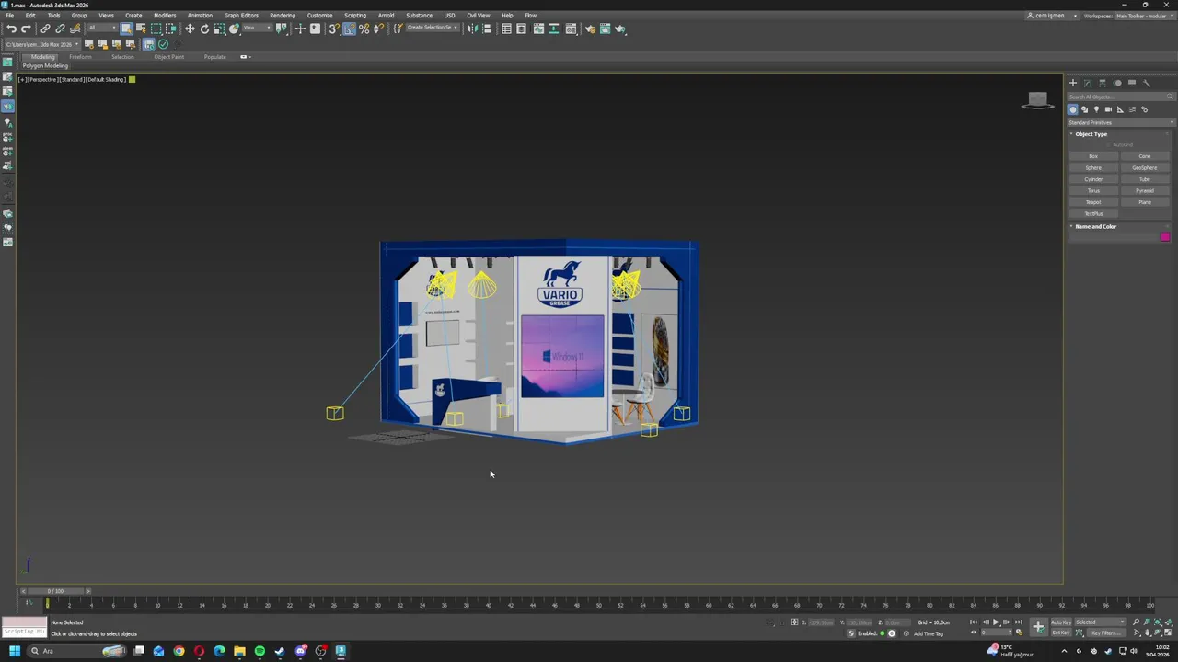Viewport: 1178px width, 662px height.
Task: Click the Render Production teapot icon
Action: (620, 29)
